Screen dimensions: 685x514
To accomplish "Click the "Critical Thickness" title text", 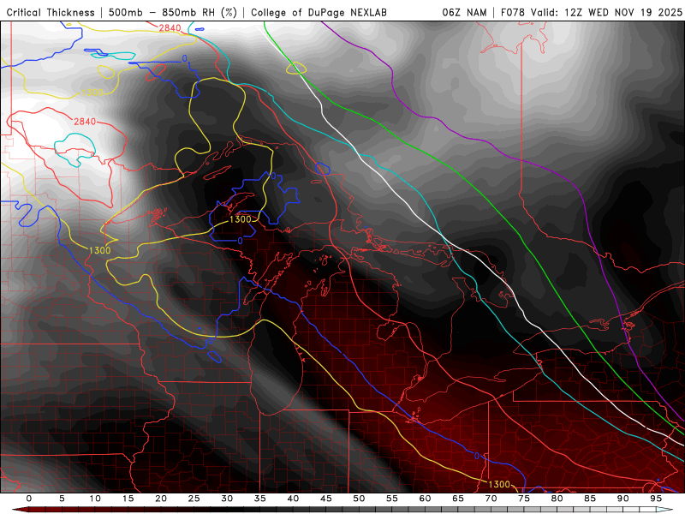I will tap(51, 13).
